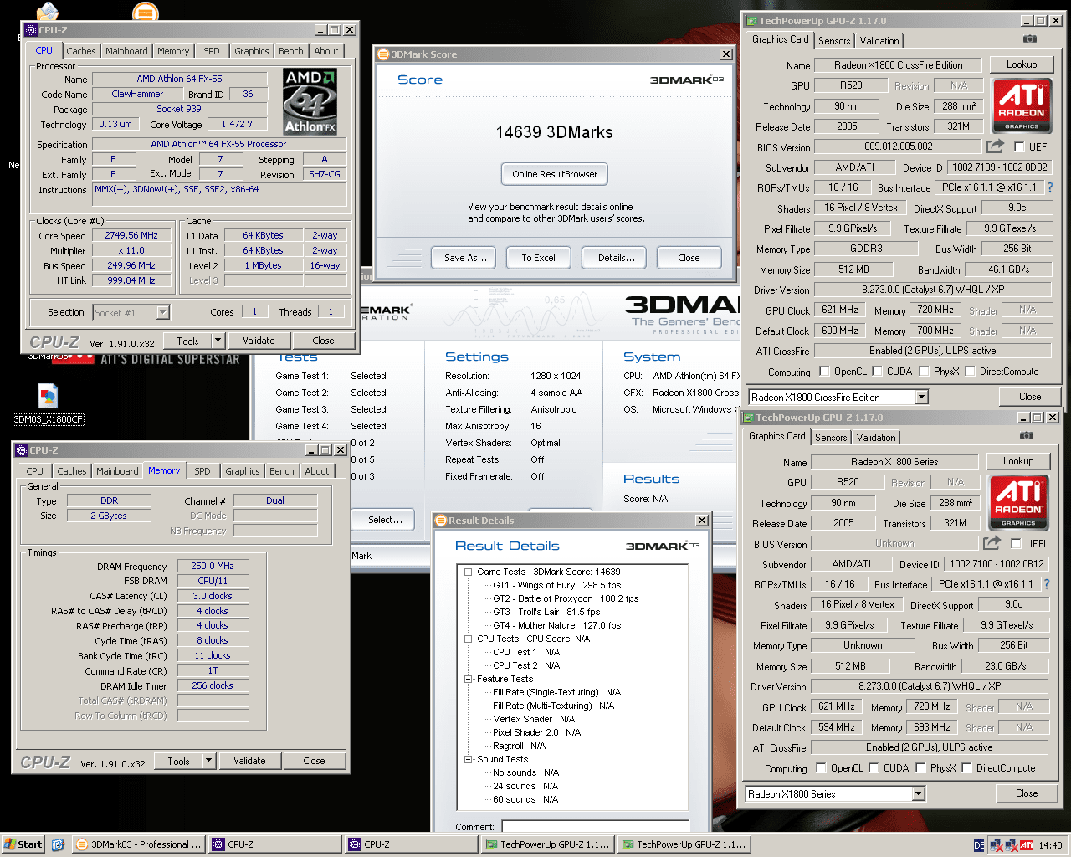
Task: Switch to Mainboard tab in top CPU-Z window
Action: tap(126, 51)
